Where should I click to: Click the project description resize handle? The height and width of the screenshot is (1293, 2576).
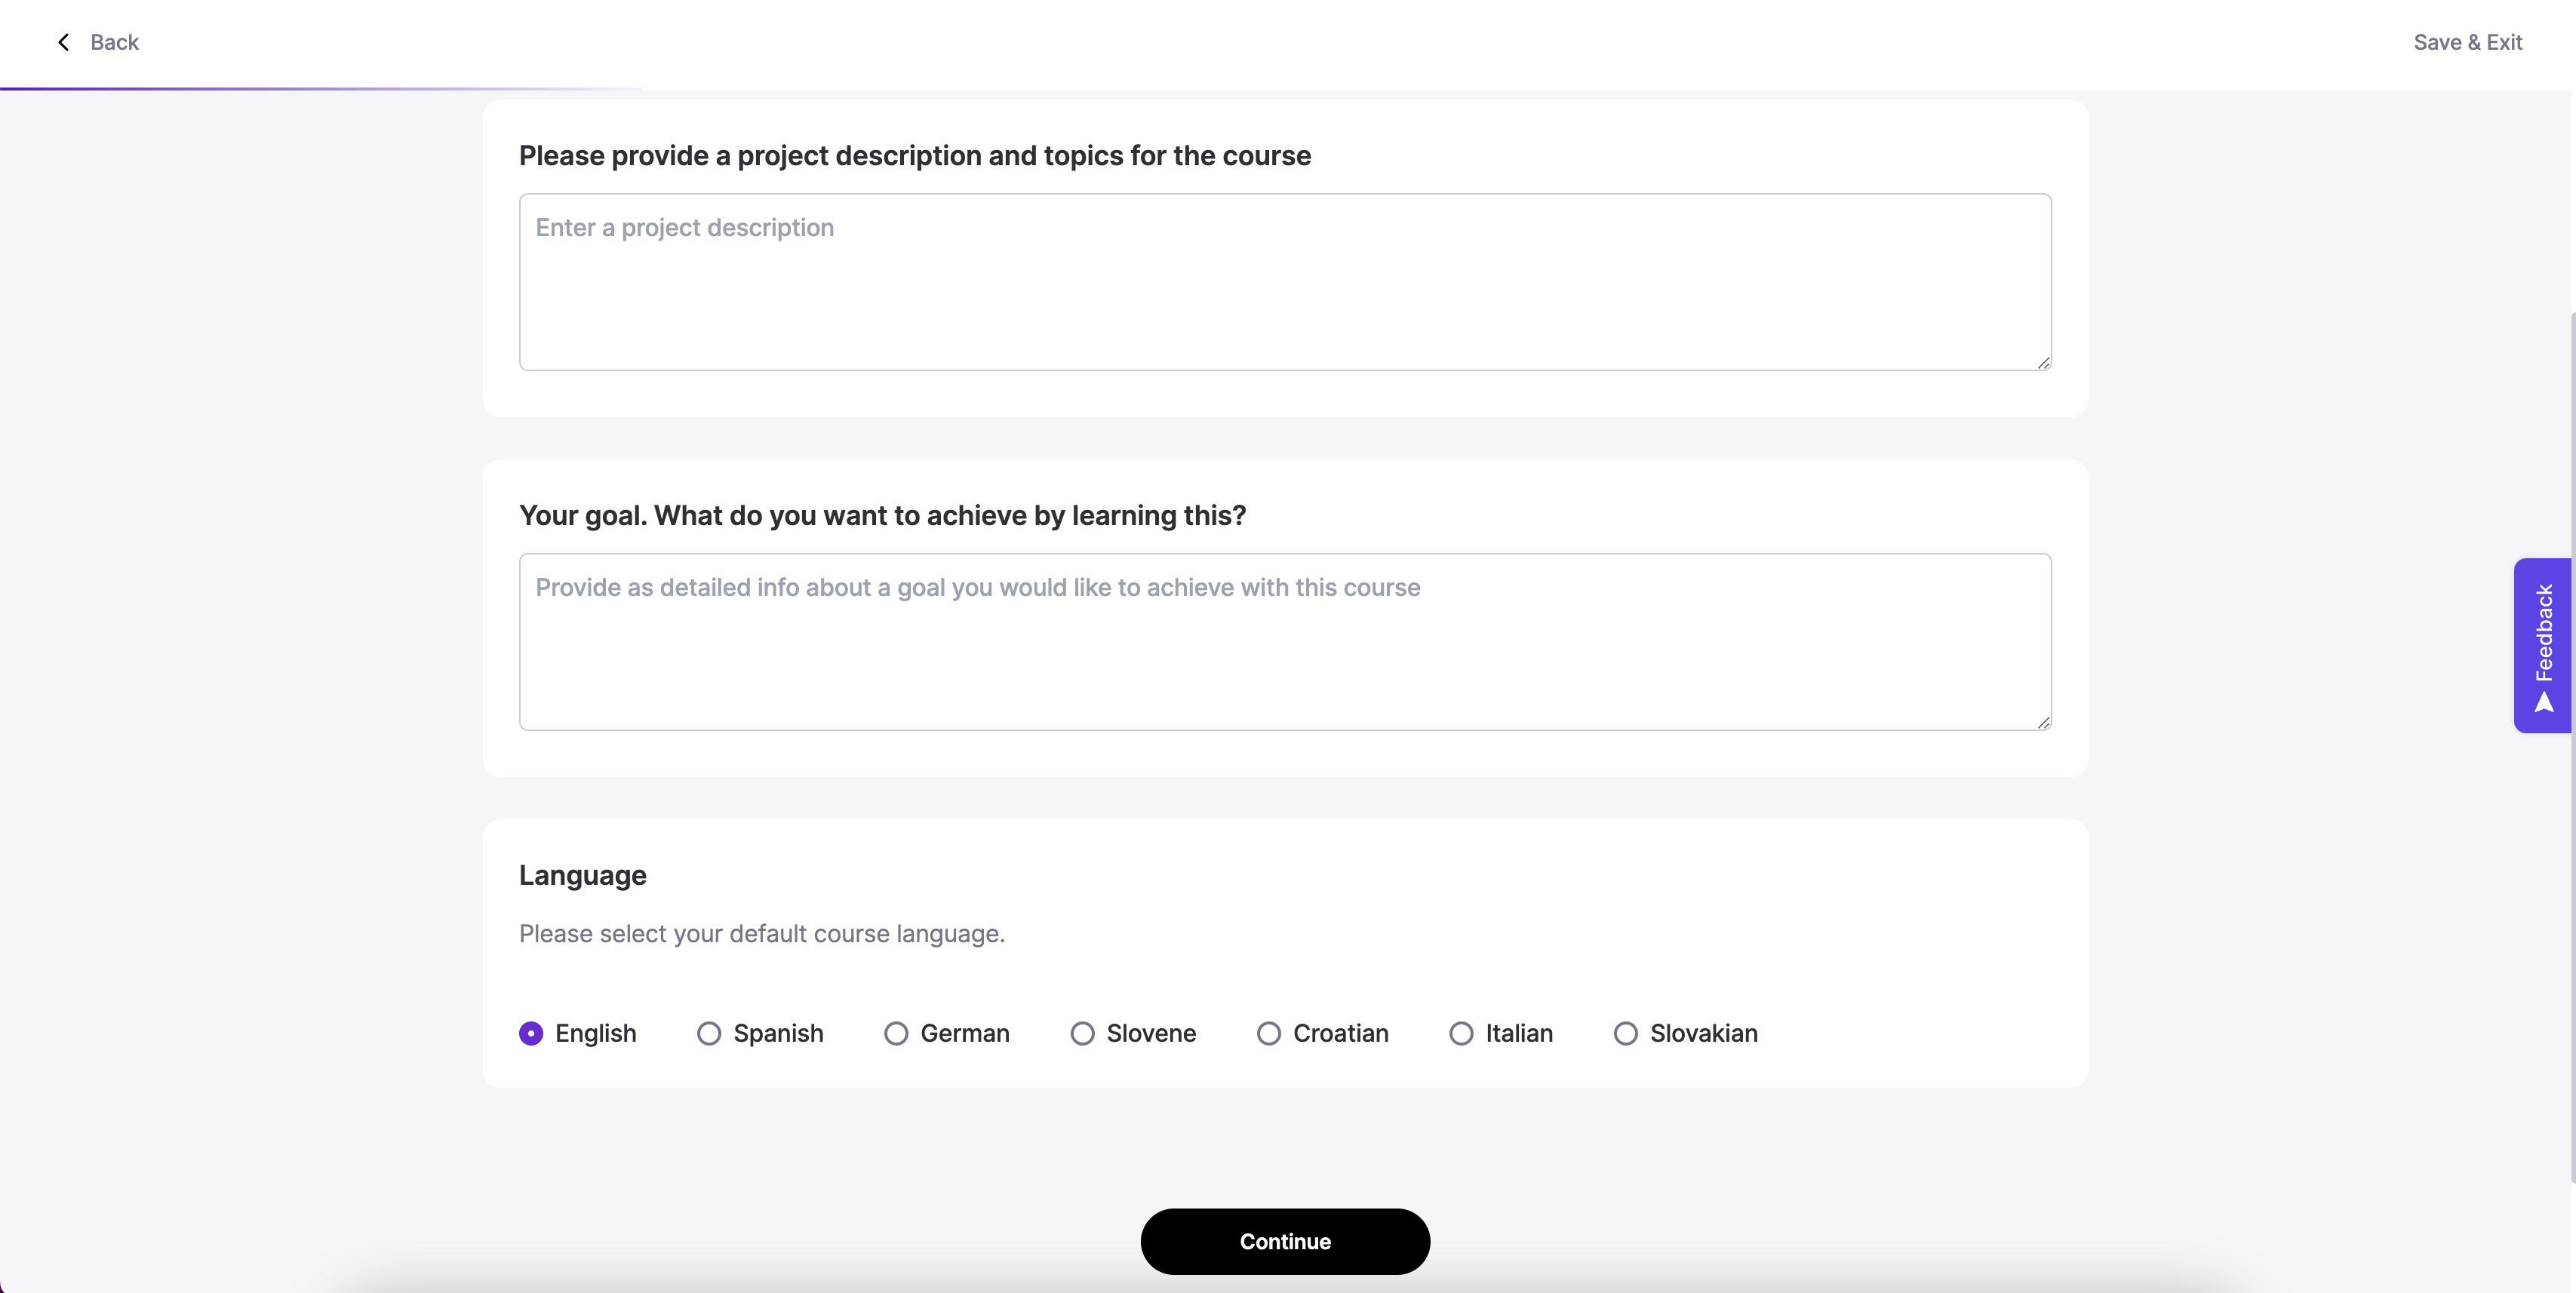pos(2043,363)
